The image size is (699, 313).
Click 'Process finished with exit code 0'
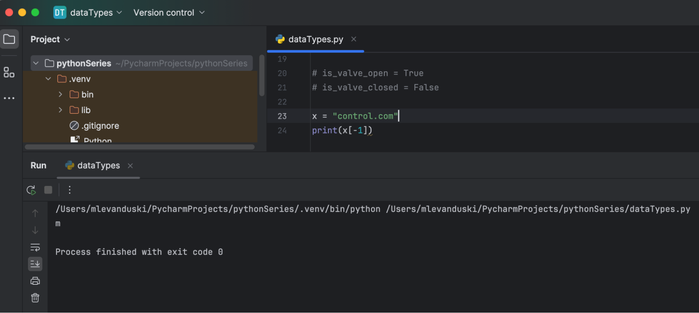coord(139,252)
